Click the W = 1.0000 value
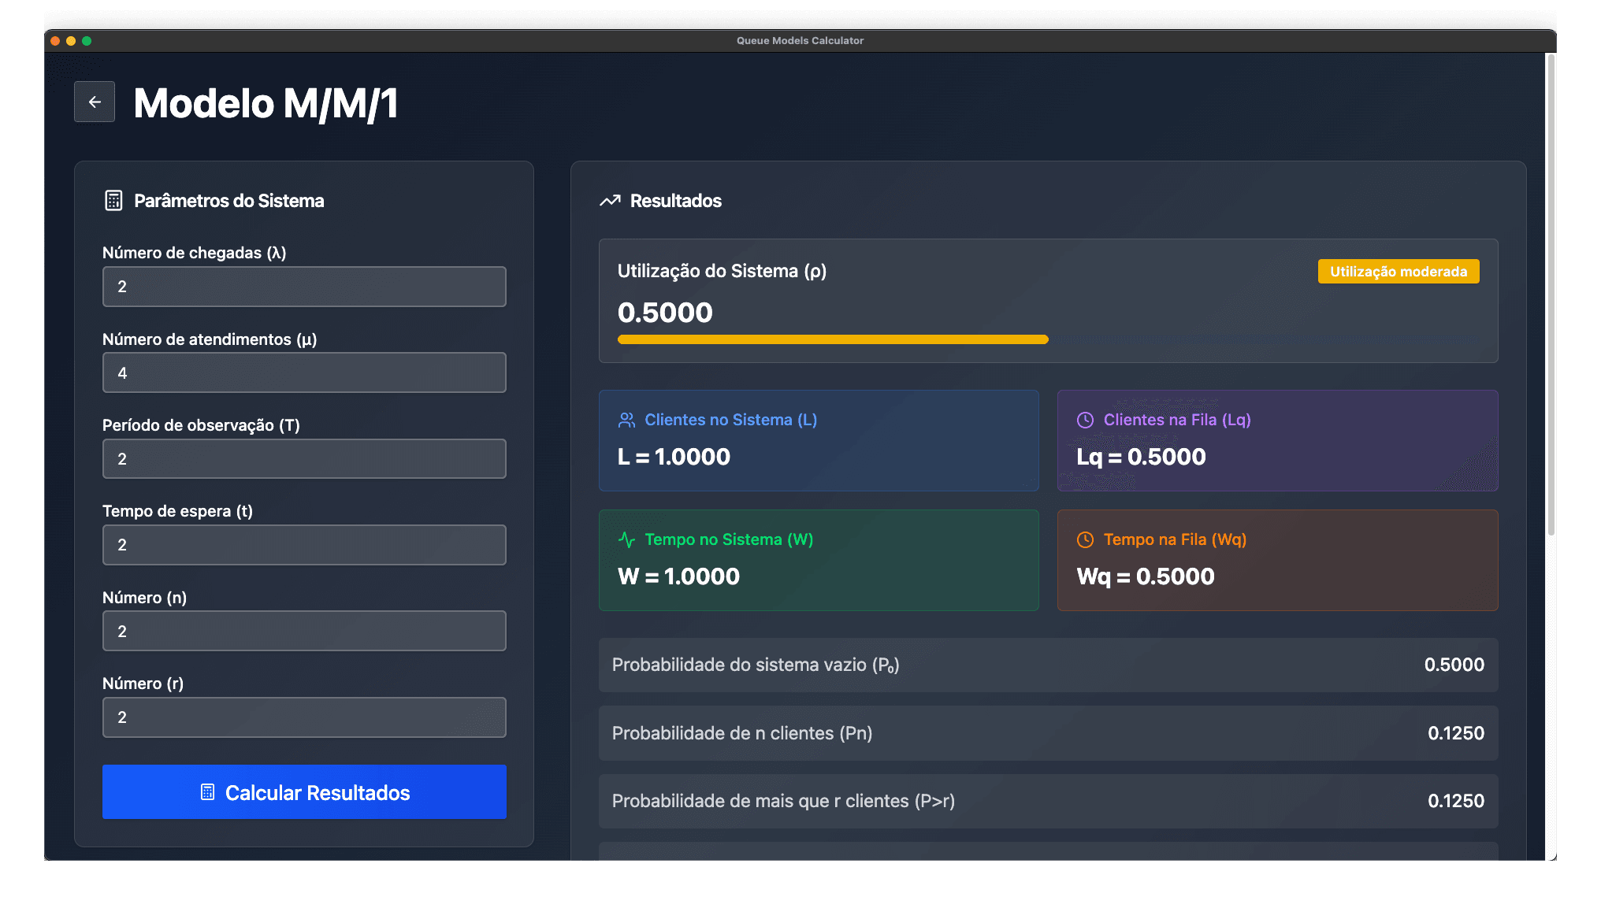The height and width of the screenshot is (919, 1601). click(x=678, y=576)
